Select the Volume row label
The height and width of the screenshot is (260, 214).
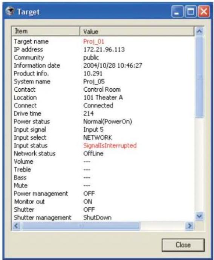[x=23, y=162]
